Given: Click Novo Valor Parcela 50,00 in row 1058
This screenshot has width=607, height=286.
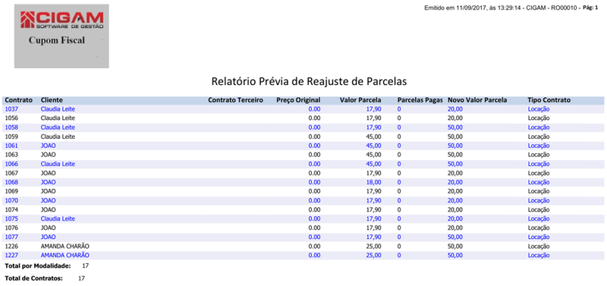Looking at the screenshot, I should pos(455,127).
